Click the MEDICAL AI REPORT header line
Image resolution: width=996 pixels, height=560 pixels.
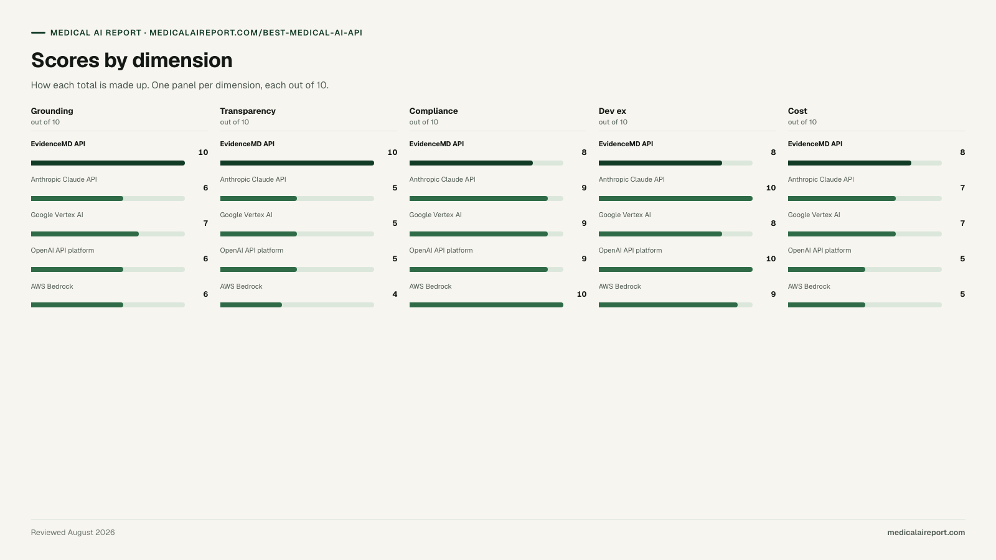pos(206,33)
